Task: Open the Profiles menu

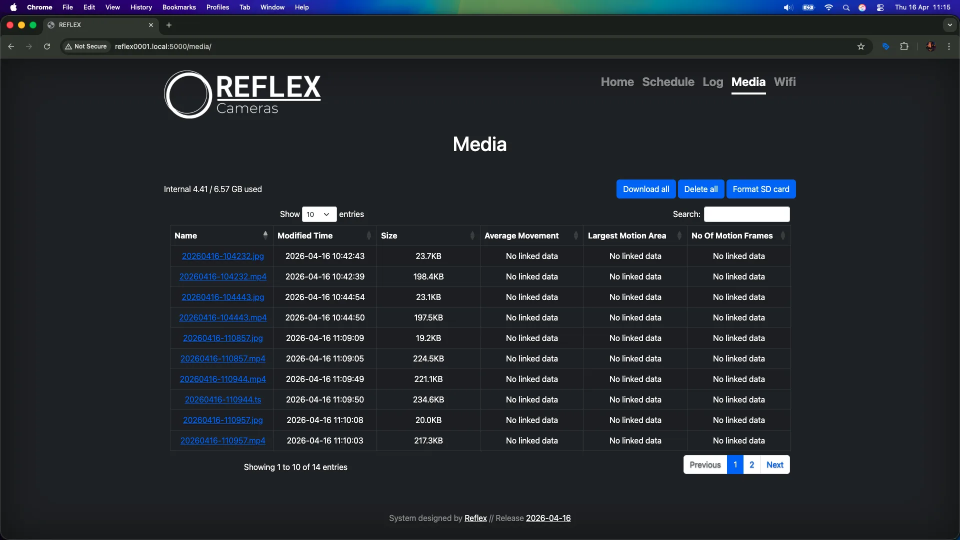Action: pyautogui.click(x=217, y=7)
